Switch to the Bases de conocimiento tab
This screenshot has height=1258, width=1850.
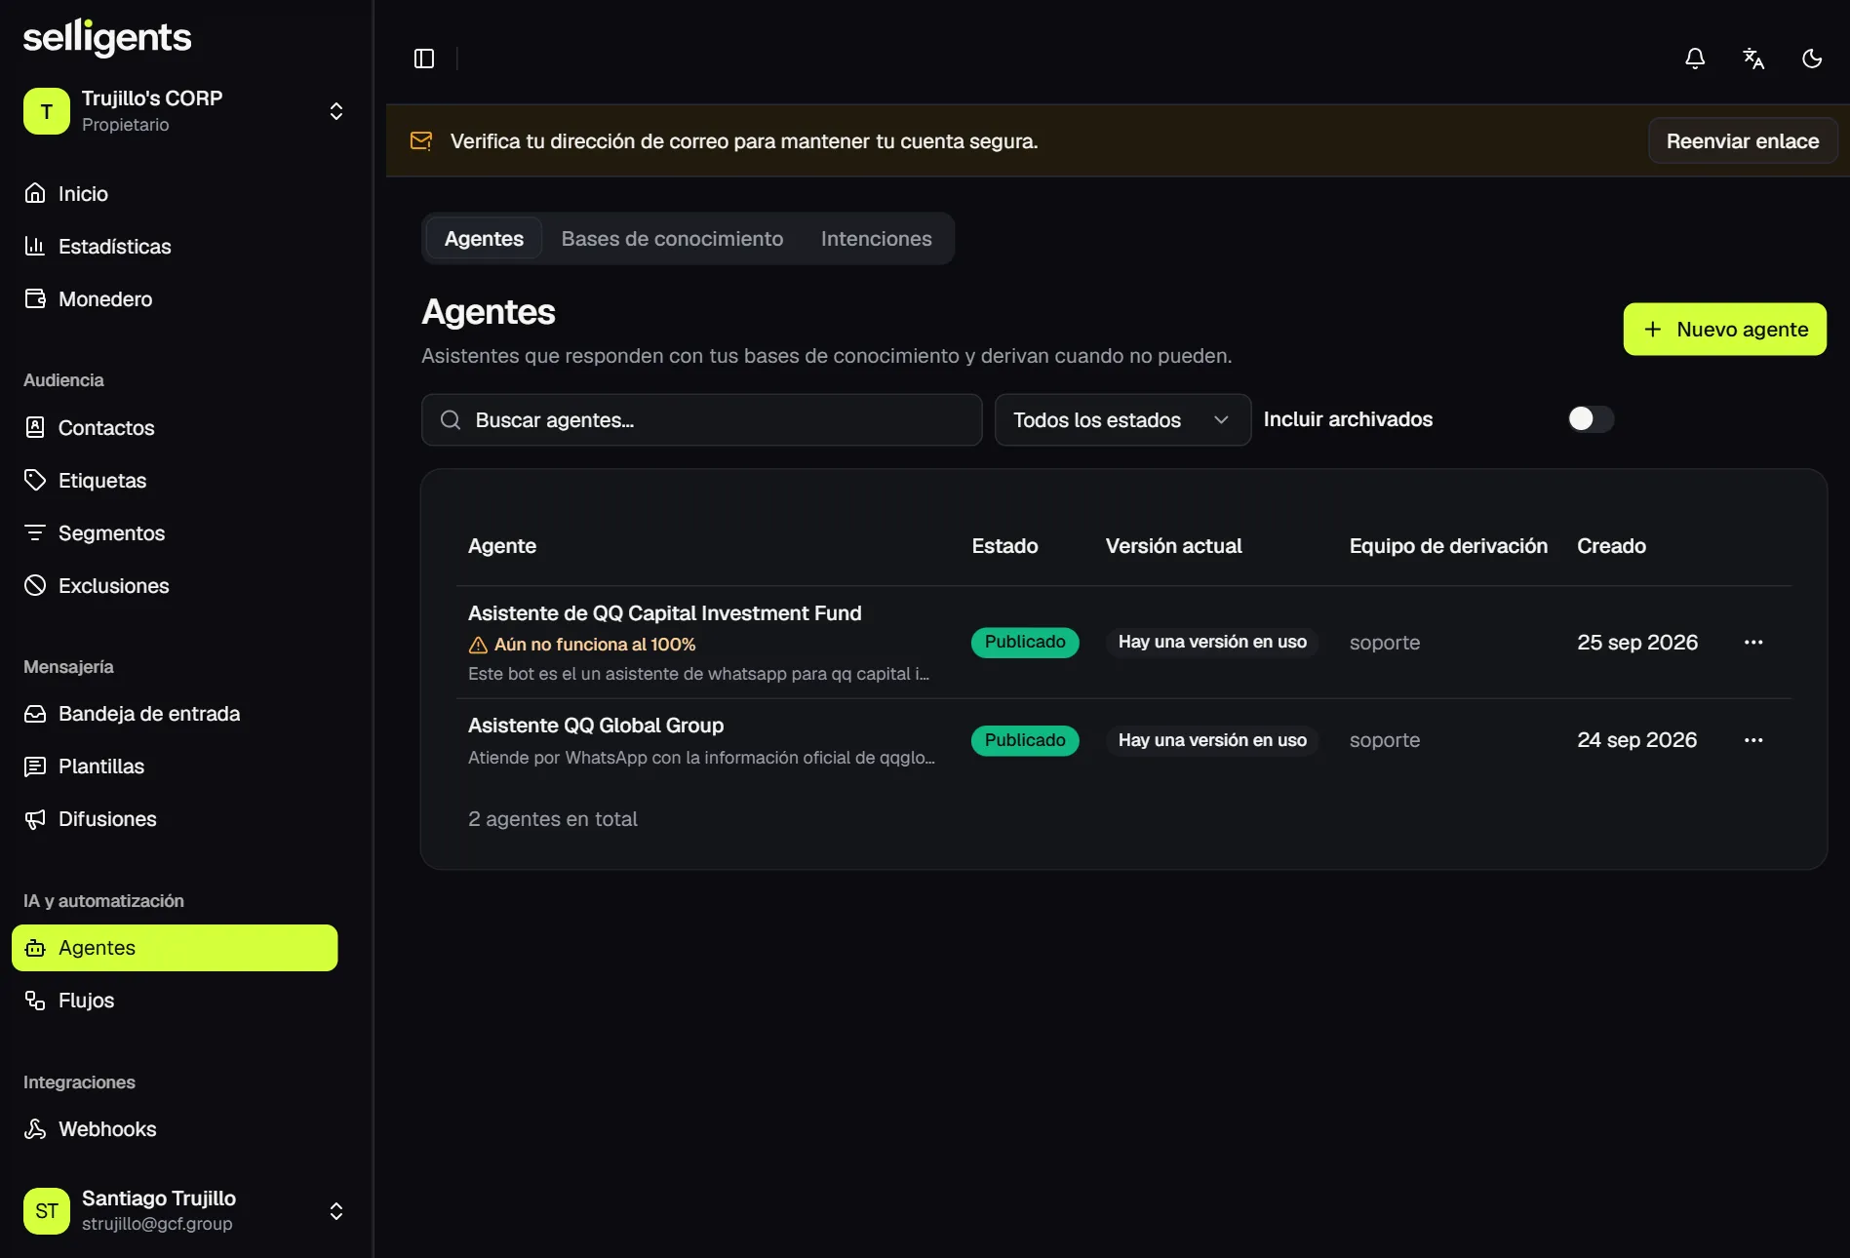[x=672, y=239]
